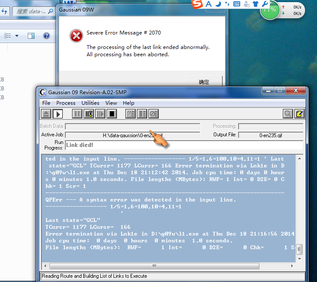Click the 确定 button in error dialog
Screen dimensions: 317x282
pos(204,81)
